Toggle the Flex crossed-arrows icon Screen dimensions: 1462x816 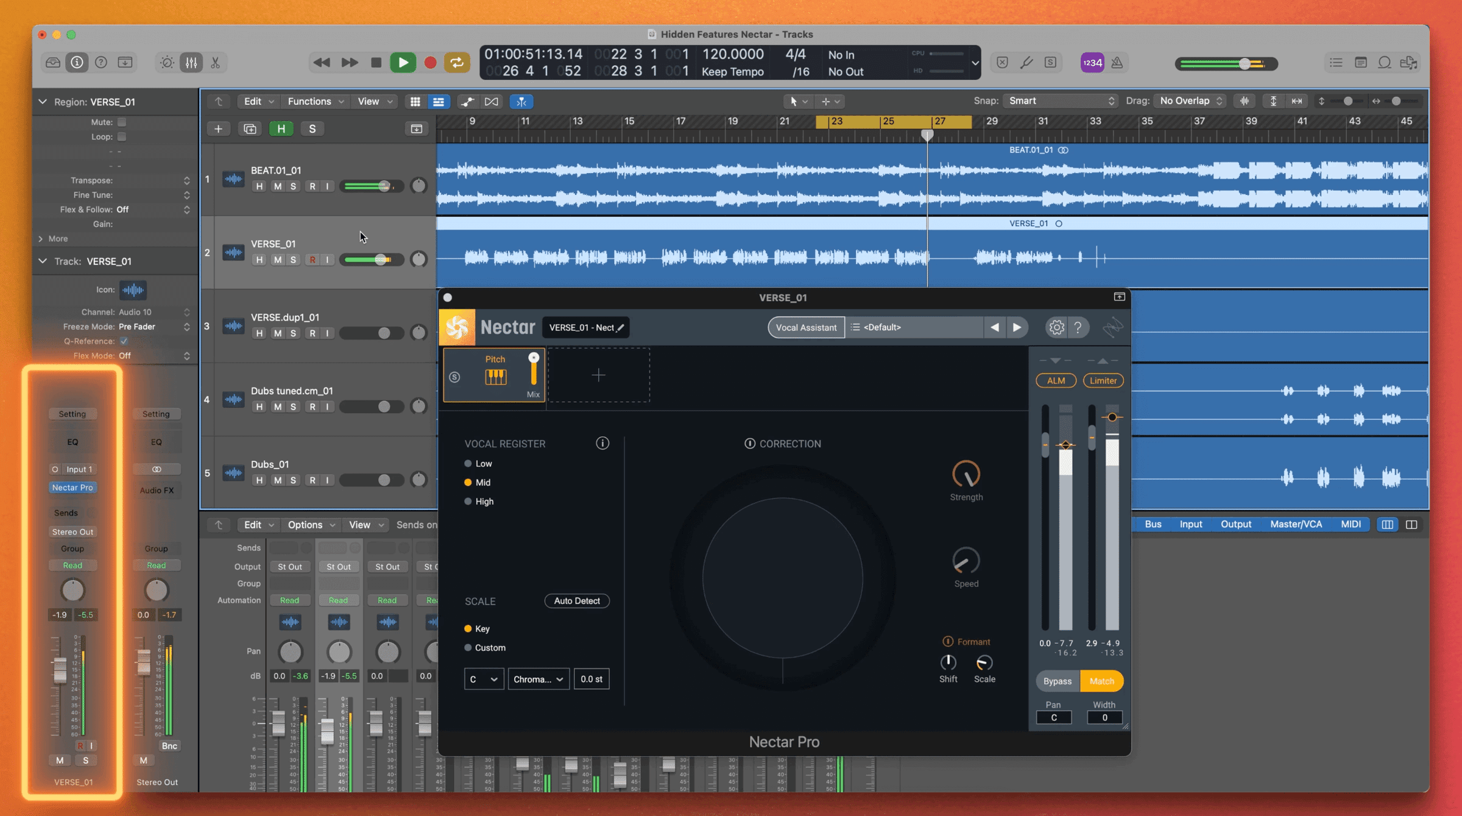point(491,101)
